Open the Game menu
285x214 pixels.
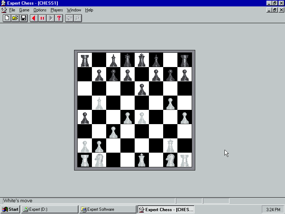(x=24, y=10)
